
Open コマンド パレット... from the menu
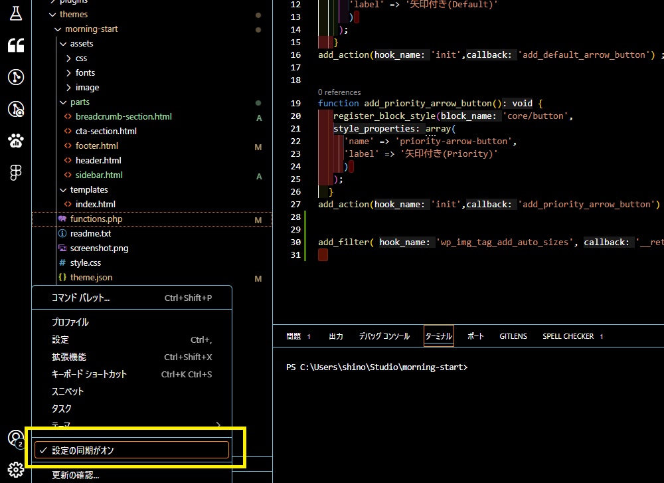(x=131, y=298)
